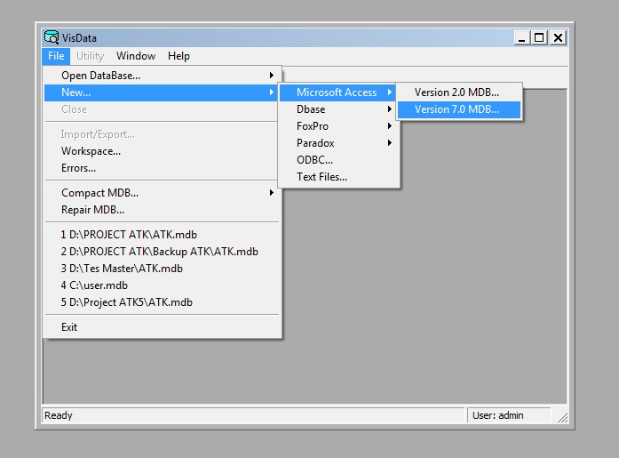
Task: Click the disabled Close menu item
Action: [163, 109]
